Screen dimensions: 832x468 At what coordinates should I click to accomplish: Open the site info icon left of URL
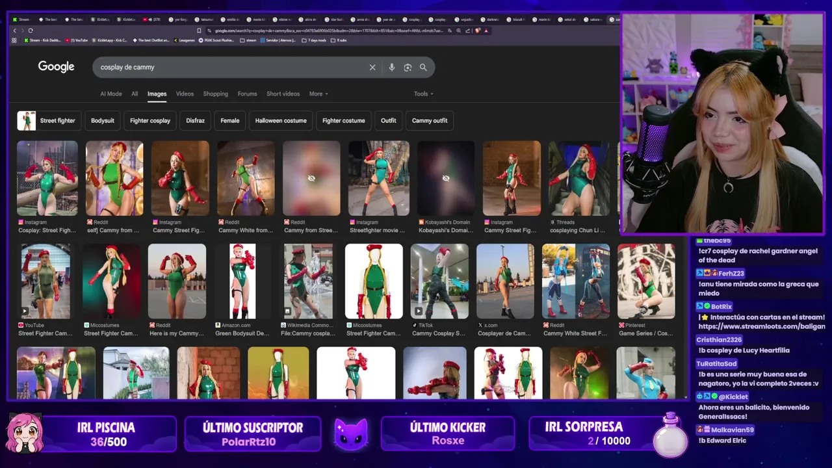209,31
